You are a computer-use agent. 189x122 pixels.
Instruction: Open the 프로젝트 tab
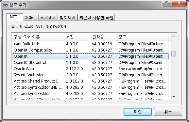pos(48,18)
